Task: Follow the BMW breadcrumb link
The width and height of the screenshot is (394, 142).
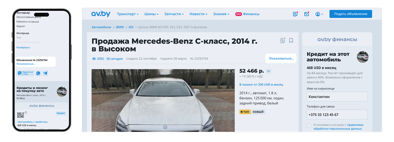Action: (120, 27)
